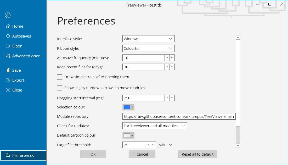This screenshot has width=288, height=165.
Task: Click the back arrow icon in sidebar
Action: [x=8, y=15]
